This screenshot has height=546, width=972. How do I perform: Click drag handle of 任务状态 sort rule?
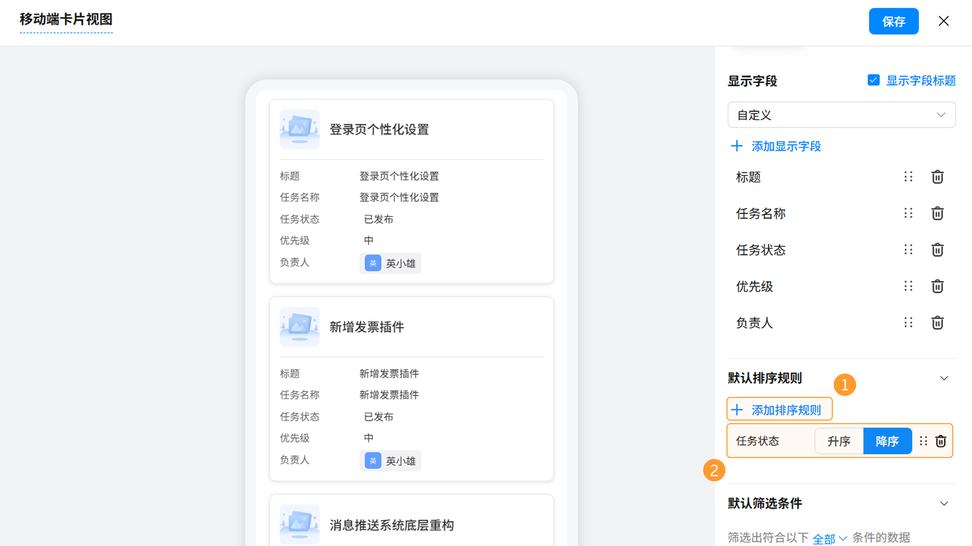point(923,441)
